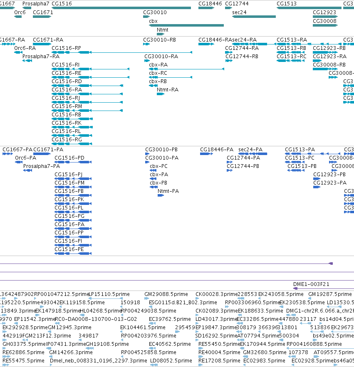Click protein CG1513-PB

coord(296,170)
